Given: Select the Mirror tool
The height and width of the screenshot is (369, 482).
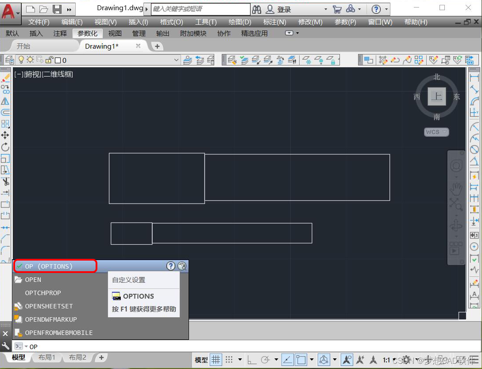Looking at the screenshot, I should 5,101.
